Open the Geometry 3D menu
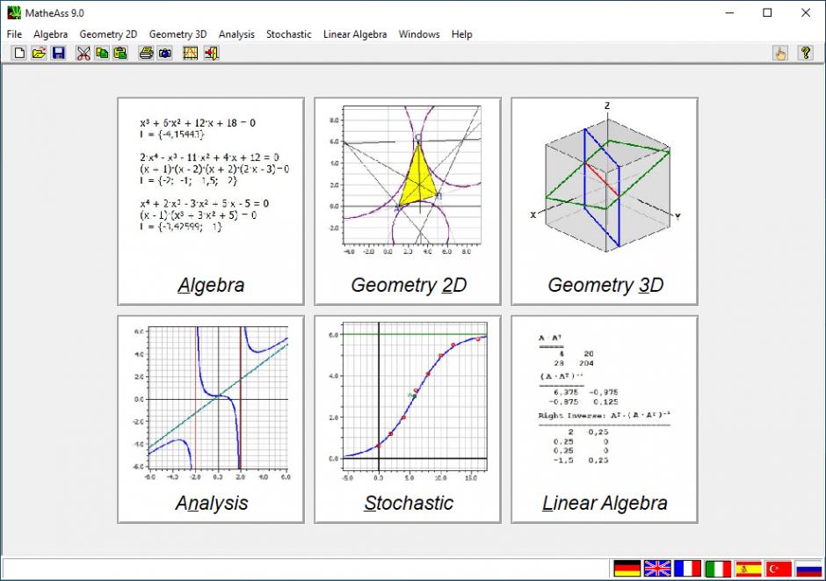Viewport: 826px width, 581px height. (x=178, y=34)
